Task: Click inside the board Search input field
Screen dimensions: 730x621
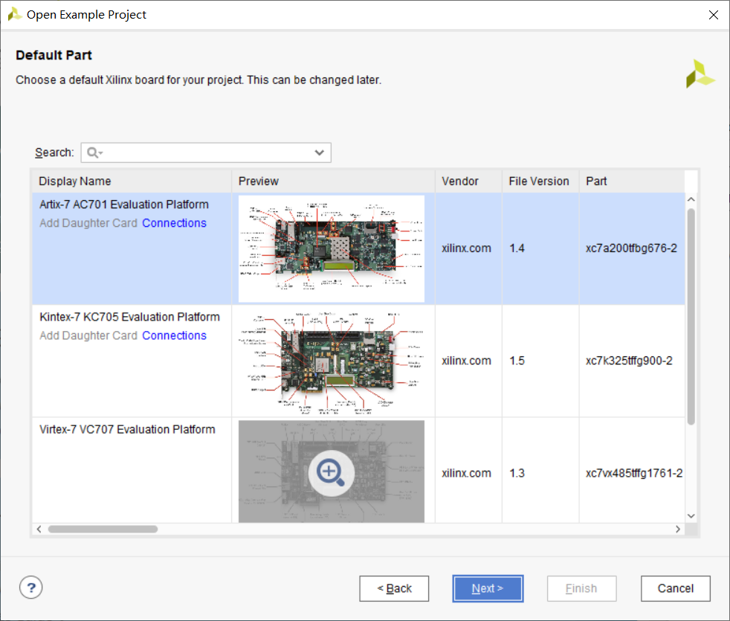Action: 208,152
